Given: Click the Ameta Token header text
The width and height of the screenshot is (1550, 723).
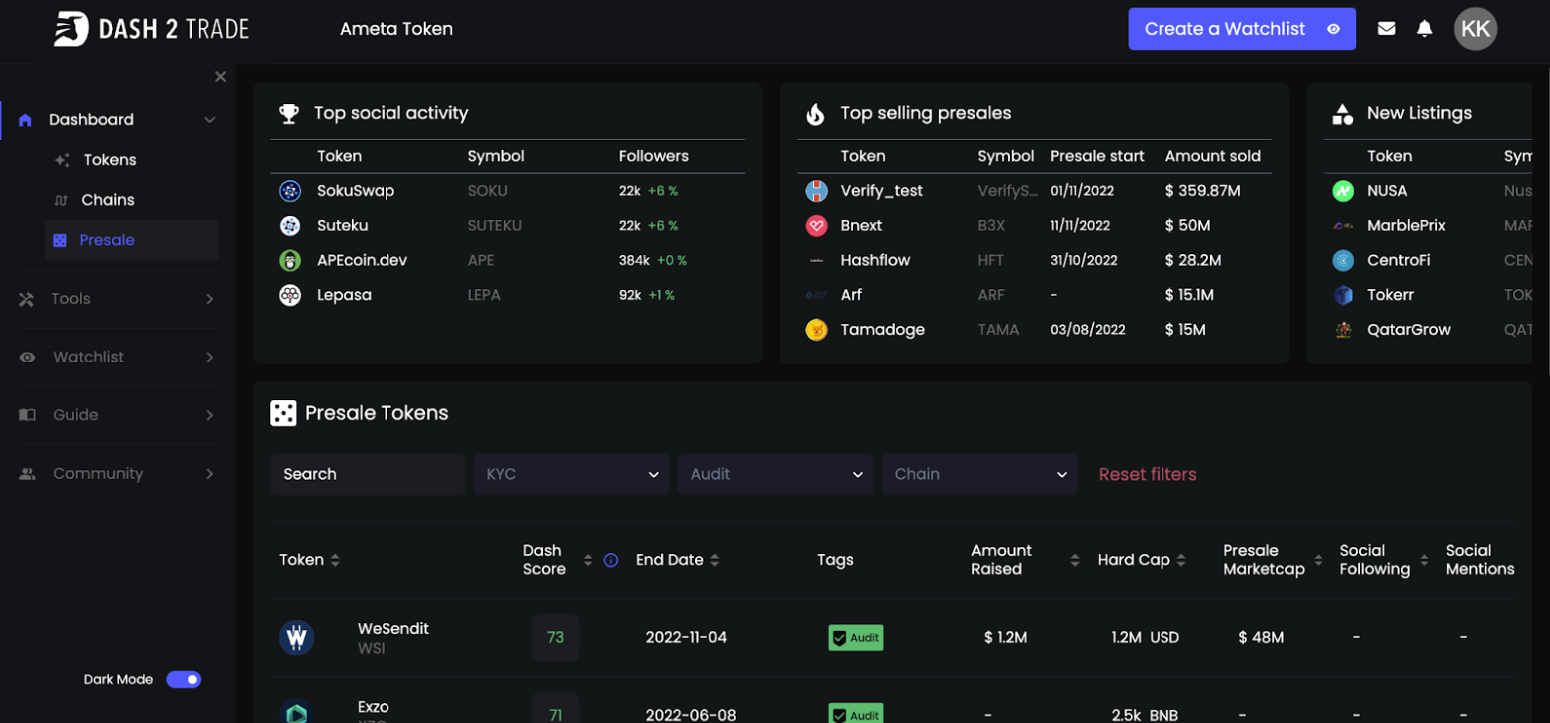Looking at the screenshot, I should pyautogui.click(x=396, y=29).
